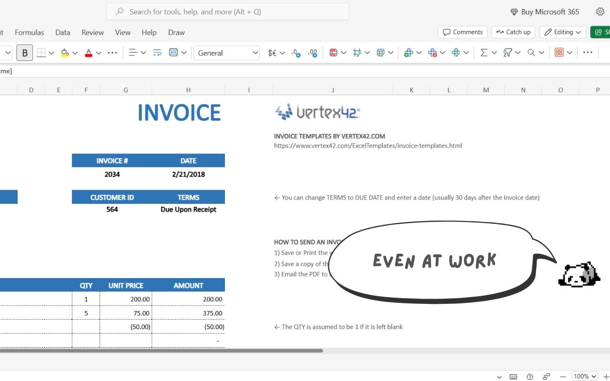
Task: Click the Catch up button
Action: pos(513,32)
